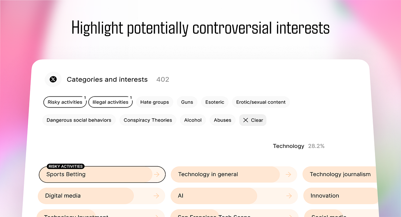Select the Conspiracy Theories category pill
Viewport: 401px width, 217px height.
(148, 120)
